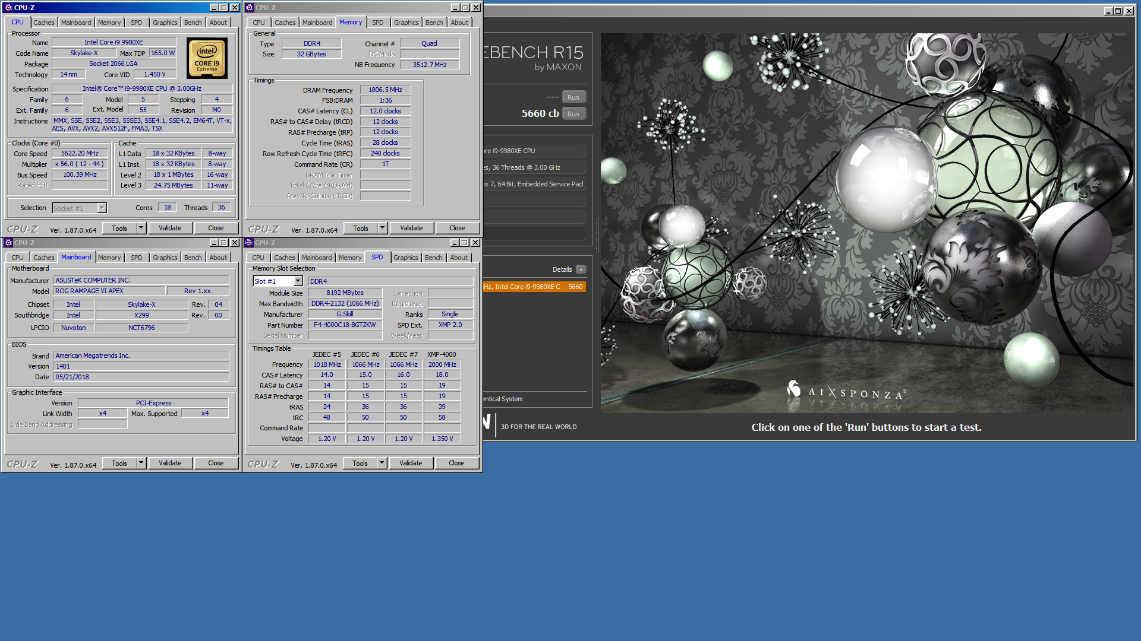Click Close button in SPD window bottom

[x=456, y=463]
